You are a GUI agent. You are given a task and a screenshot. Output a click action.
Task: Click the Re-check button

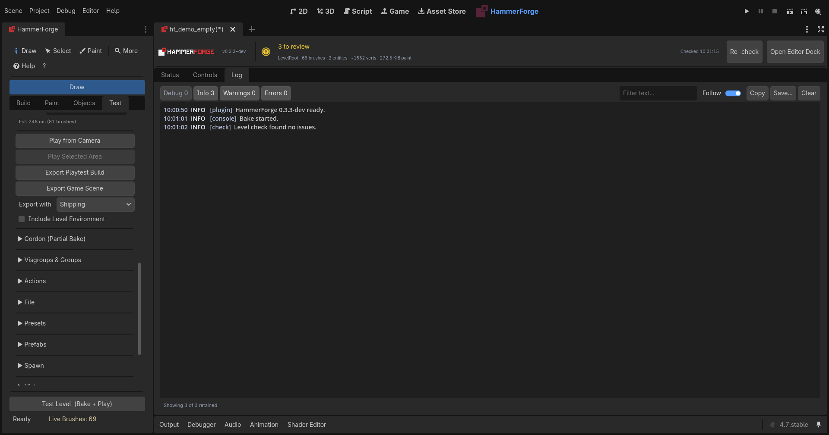click(x=744, y=52)
